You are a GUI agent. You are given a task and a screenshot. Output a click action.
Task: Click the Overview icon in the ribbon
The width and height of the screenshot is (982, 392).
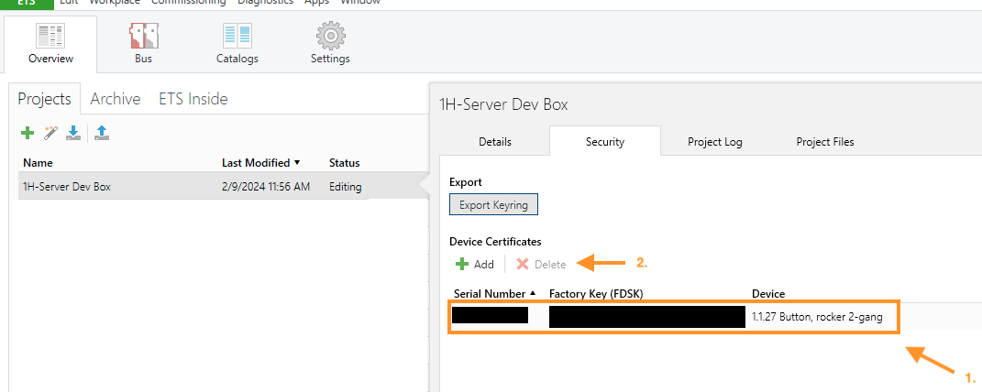click(x=50, y=37)
